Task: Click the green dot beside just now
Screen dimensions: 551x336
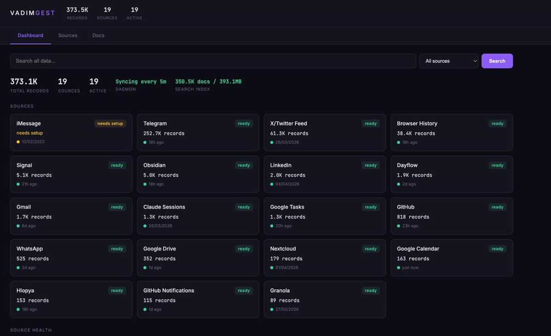Action: pyautogui.click(x=399, y=268)
